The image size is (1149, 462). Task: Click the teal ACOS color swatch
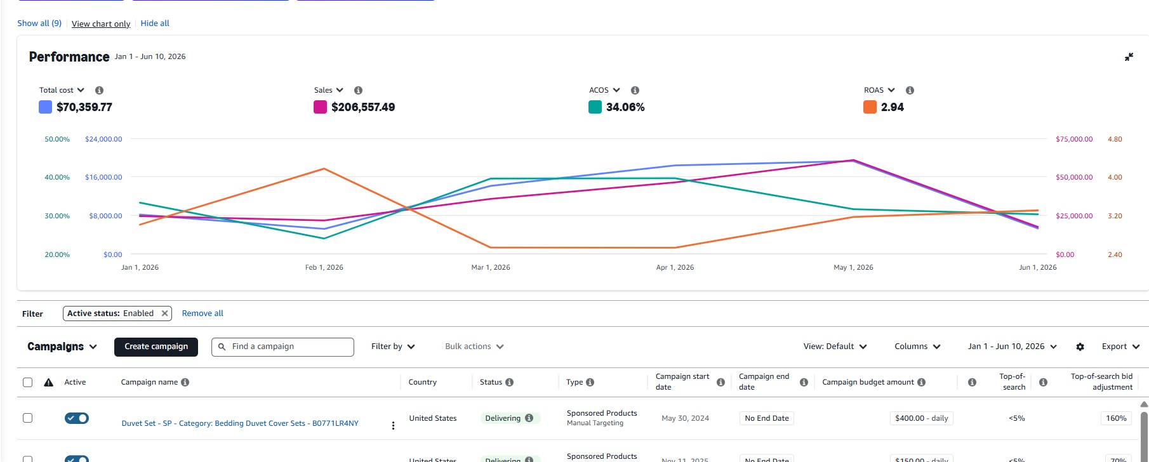tap(595, 107)
